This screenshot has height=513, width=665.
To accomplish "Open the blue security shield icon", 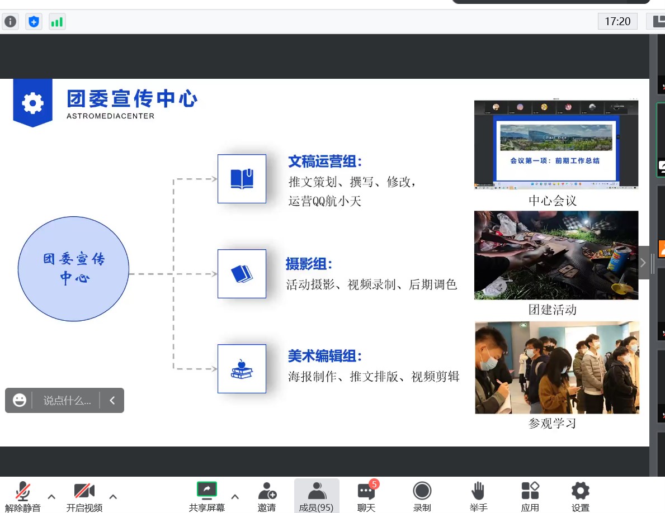I will (34, 22).
